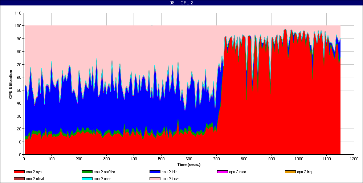Click the 1000 tick label on time axis

coord(299,159)
